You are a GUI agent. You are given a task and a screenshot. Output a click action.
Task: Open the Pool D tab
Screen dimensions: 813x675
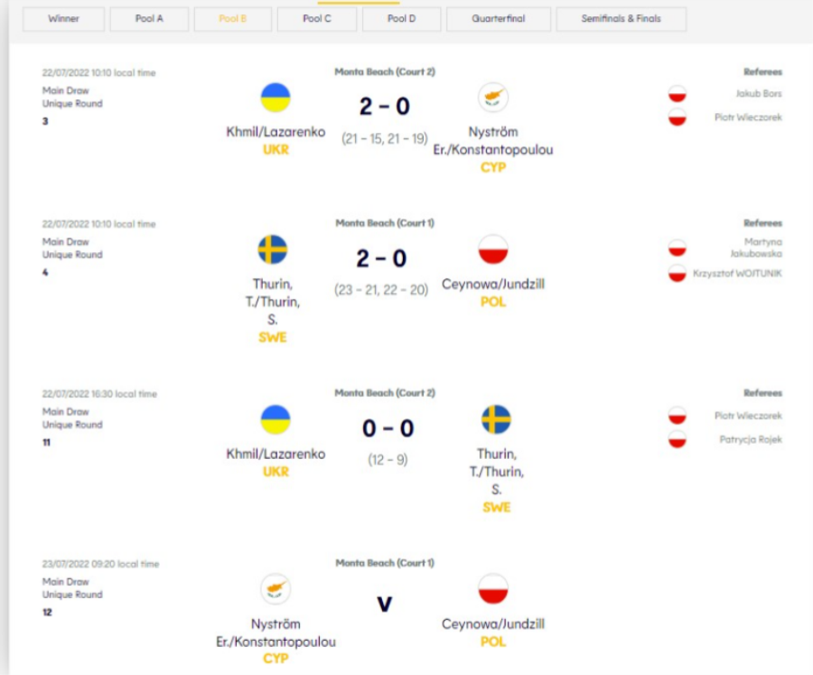401,19
